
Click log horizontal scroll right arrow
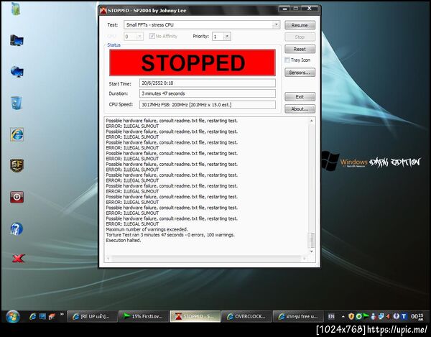pos(305,259)
